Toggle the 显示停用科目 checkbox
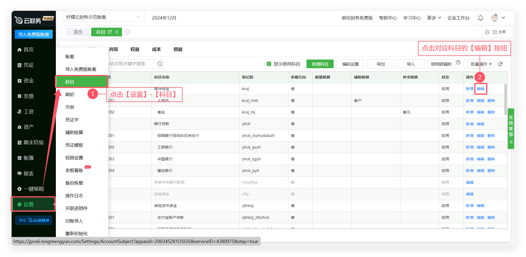526x257 pixels. (269, 64)
